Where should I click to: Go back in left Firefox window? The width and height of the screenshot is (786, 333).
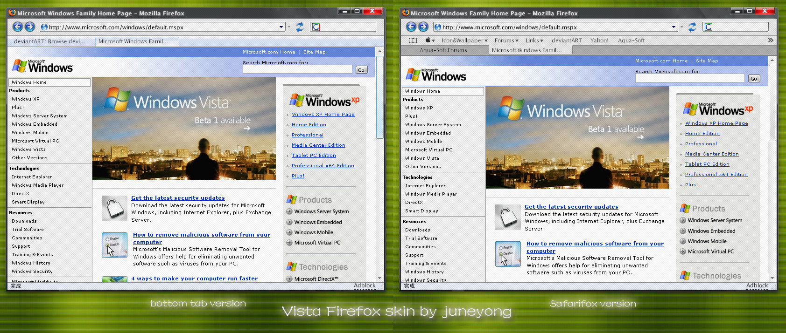pyautogui.click(x=17, y=27)
